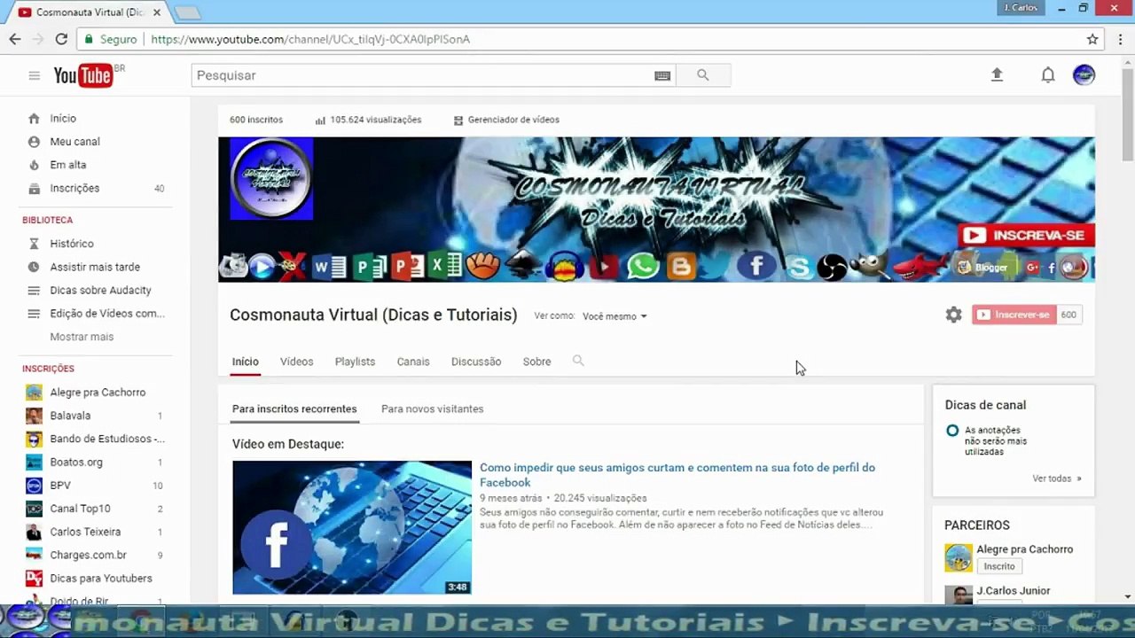
Task: Click the Canal Top10 channel icon
Action: click(34, 509)
